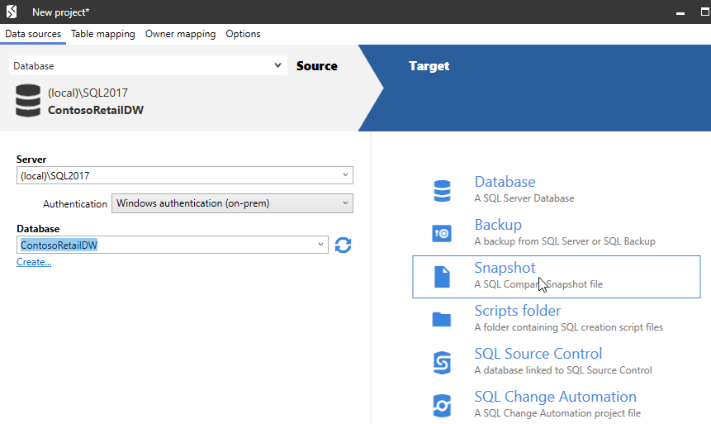Expand the source type Database dropdown
711x424 pixels.
pyautogui.click(x=277, y=65)
